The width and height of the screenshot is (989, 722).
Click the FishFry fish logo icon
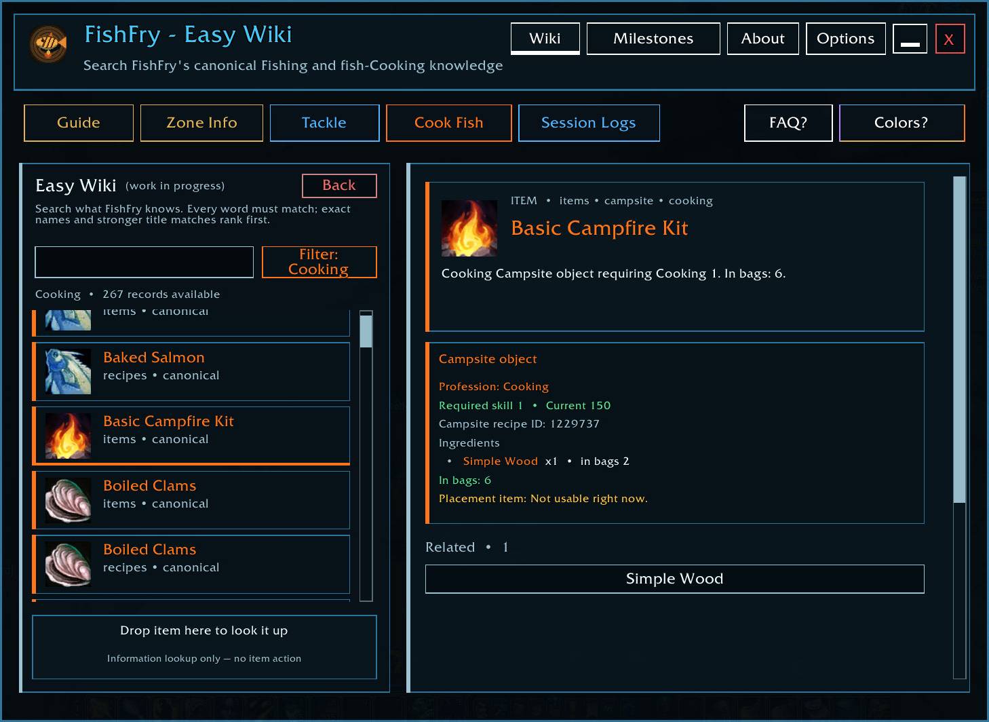[49, 44]
